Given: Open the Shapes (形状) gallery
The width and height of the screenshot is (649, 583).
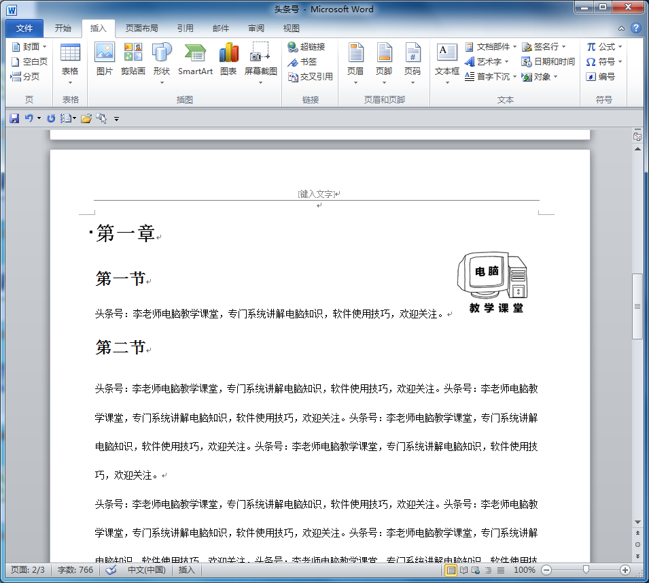Looking at the screenshot, I should [x=162, y=64].
